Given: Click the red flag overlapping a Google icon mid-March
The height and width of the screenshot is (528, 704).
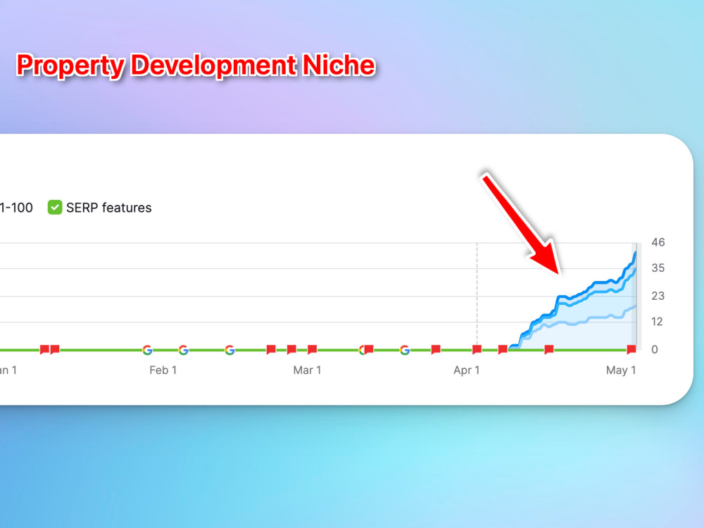Looking at the screenshot, I should click(369, 349).
